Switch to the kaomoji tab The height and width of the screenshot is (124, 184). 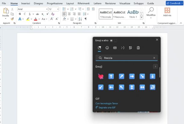(122, 48)
